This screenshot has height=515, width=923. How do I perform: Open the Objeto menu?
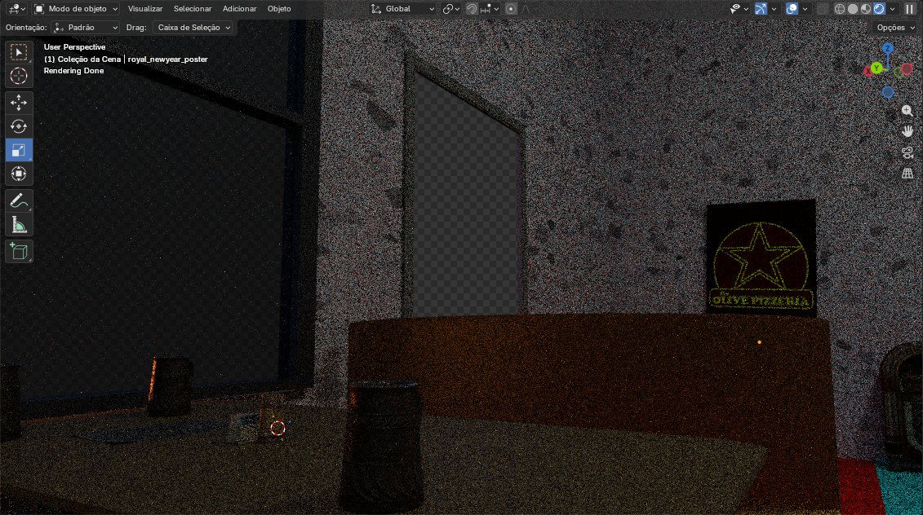point(279,9)
